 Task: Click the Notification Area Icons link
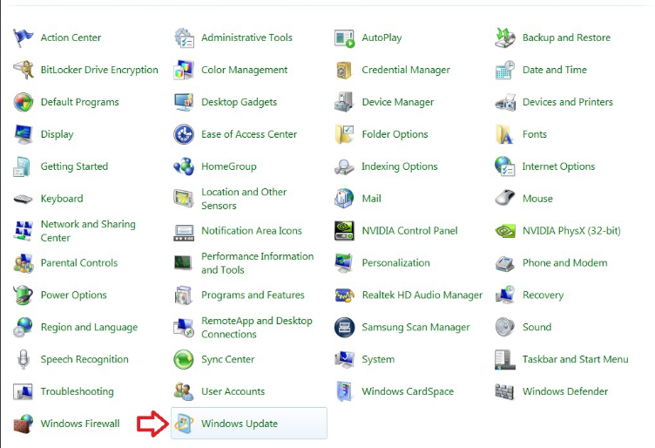(252, 231)
